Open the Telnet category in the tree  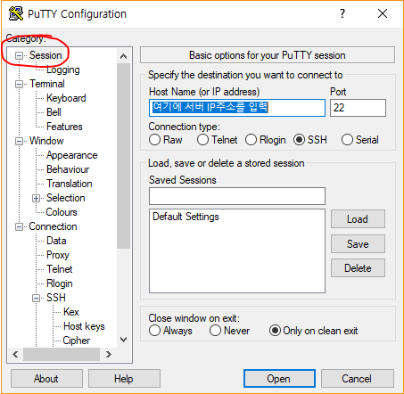(60, 269)
